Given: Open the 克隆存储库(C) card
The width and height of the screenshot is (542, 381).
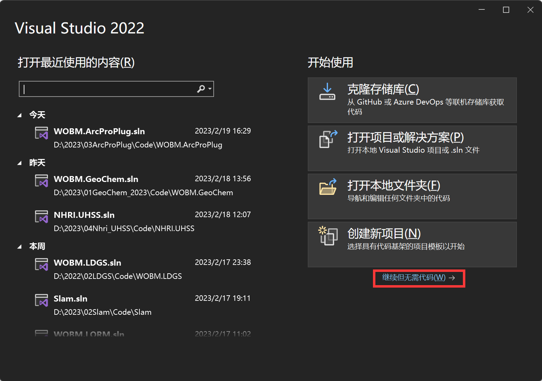Looking at the screenshot, I should 412,100.
